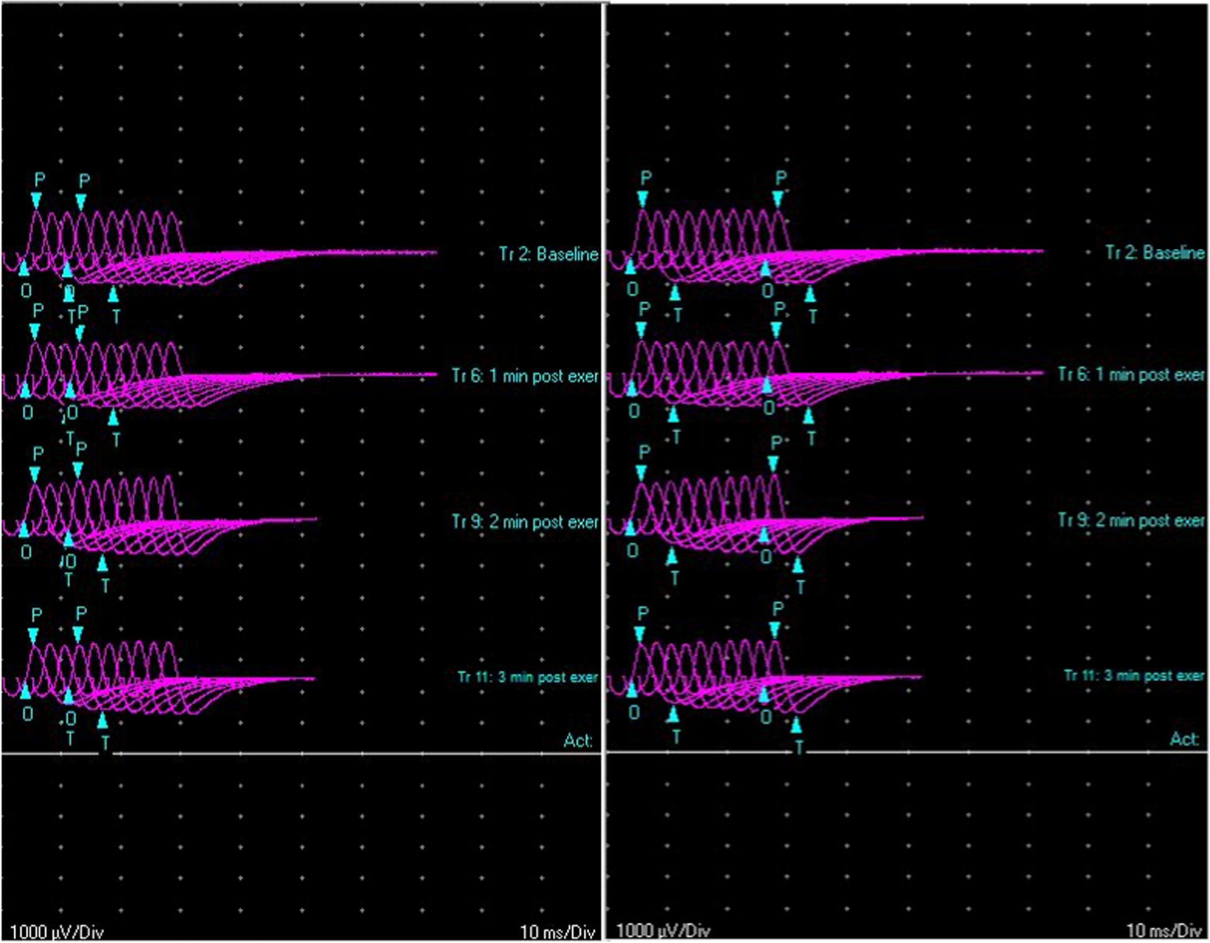Select last-response O marker on right 2 min trace
The height and width of the screenshot is (943, 1210).
click(x=764, y=535)
